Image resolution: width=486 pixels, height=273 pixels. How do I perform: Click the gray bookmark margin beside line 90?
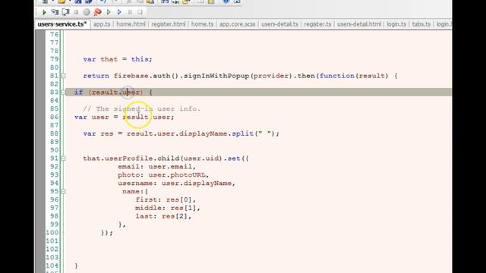tap(40, 150)
